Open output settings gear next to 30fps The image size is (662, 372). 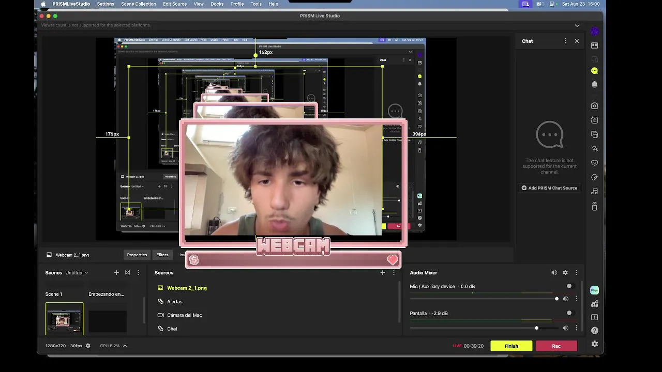point(88,346)
